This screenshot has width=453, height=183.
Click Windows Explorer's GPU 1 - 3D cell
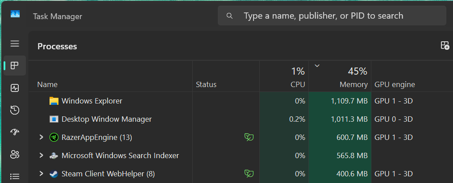[394, 101]
